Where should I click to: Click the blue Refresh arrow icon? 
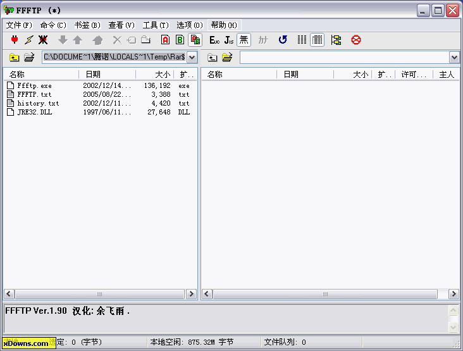(x=283, y=40)
